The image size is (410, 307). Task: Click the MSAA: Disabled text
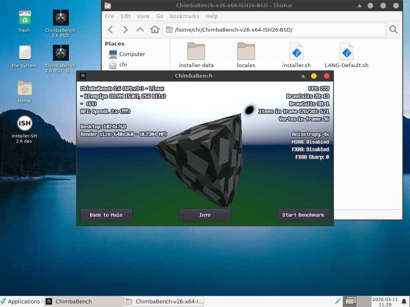310,142
